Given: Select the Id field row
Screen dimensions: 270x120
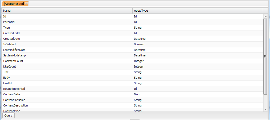Looking at the screenshot, I should pos(132,16).
